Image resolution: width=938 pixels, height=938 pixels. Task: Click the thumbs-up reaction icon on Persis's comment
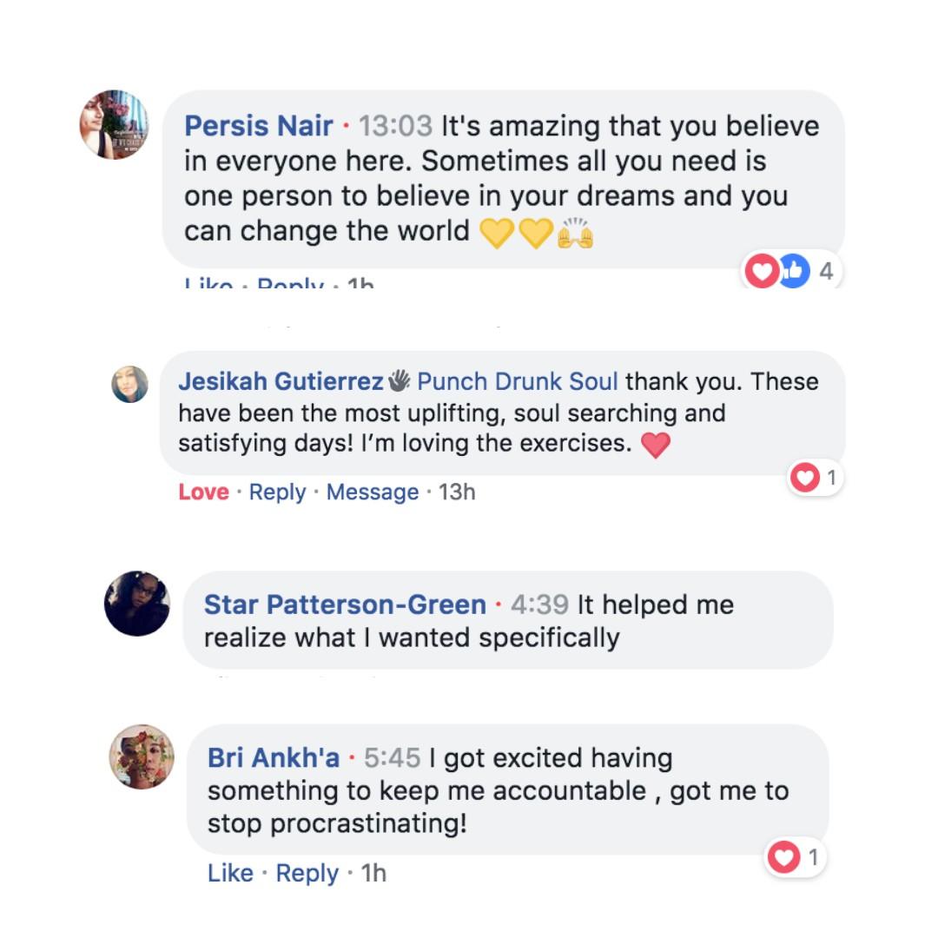(795, 271)
